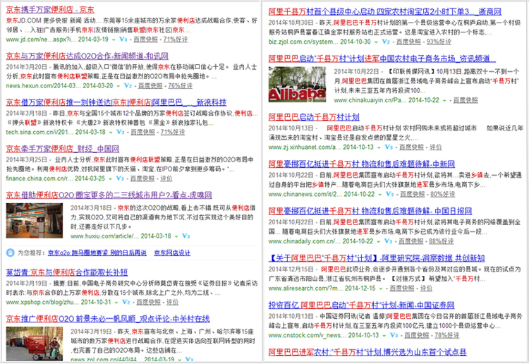The width and height of the screenshot is (529, 364).
Task: Click the Alibaba sign thumbnail image
Action: [297, 85]
